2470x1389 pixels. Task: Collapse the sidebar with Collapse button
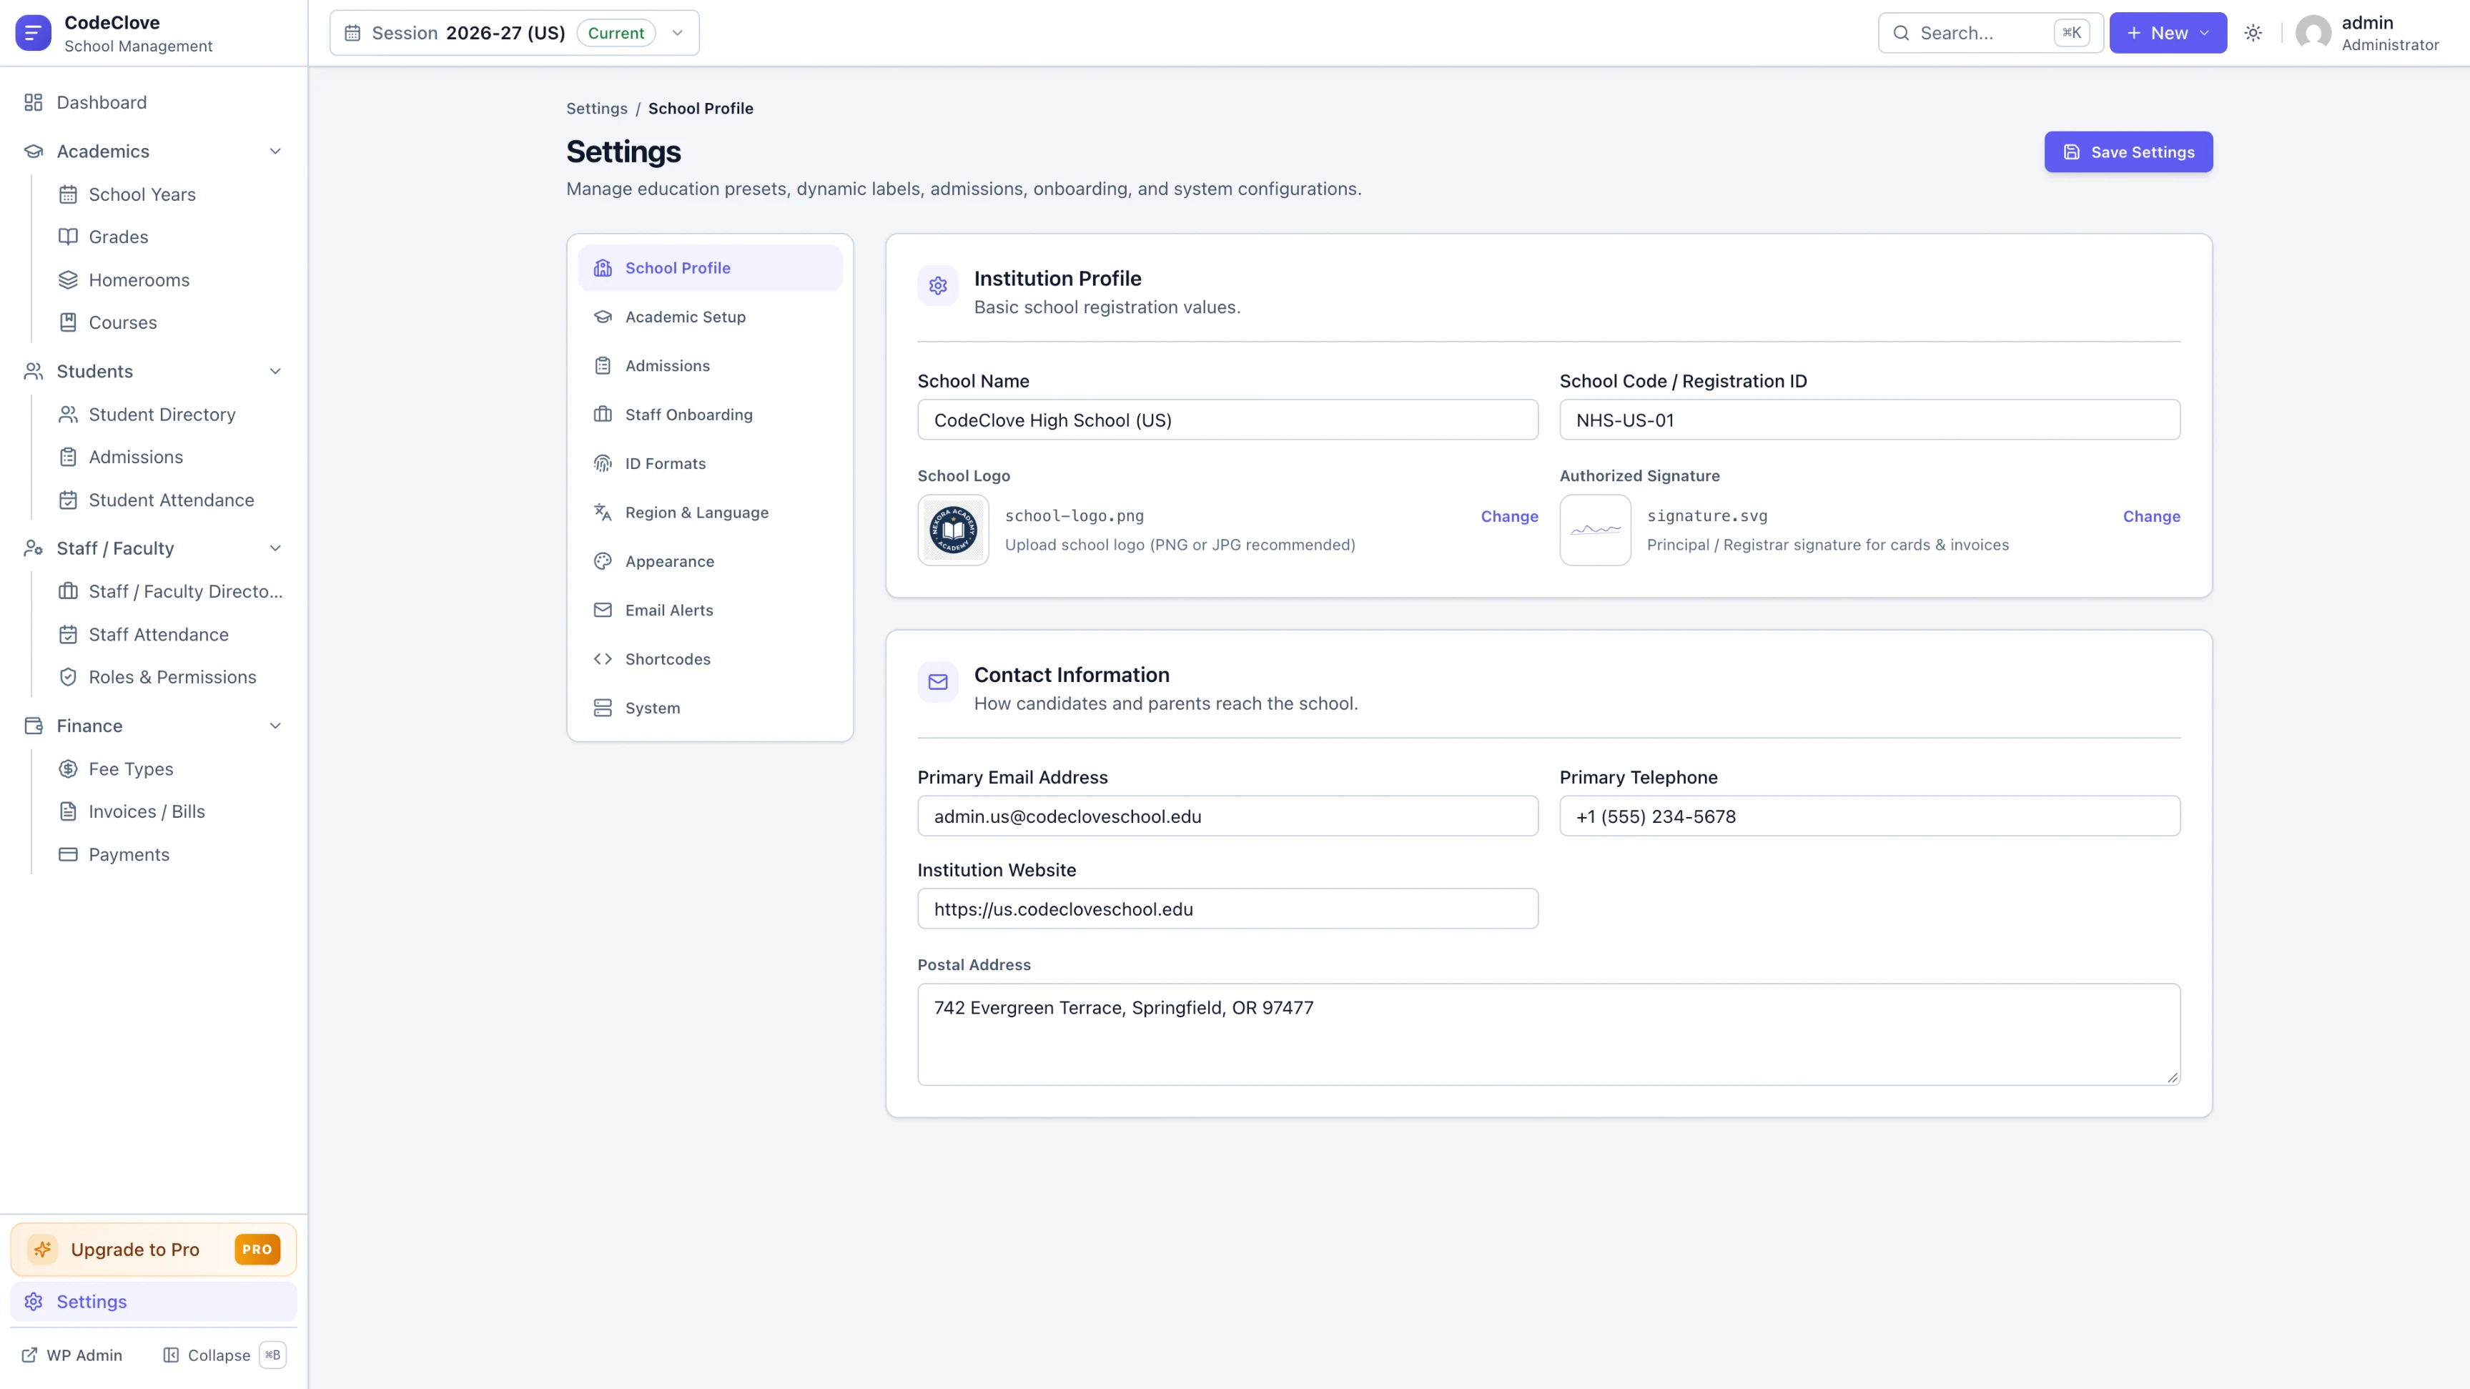tap(224, 1355)
